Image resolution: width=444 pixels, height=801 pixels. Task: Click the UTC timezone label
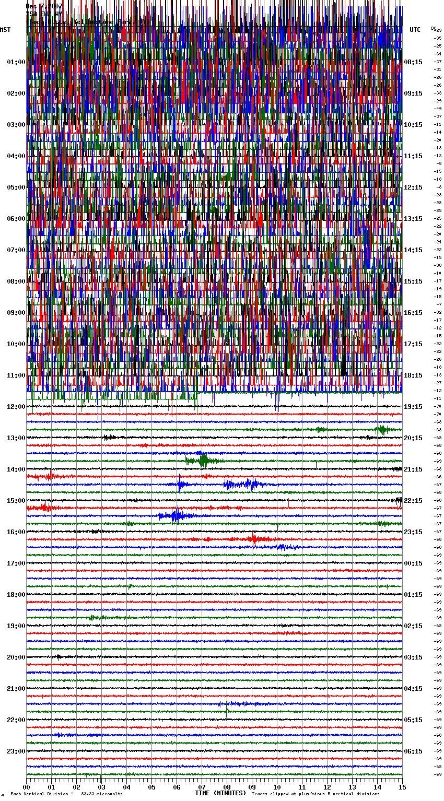415,30
